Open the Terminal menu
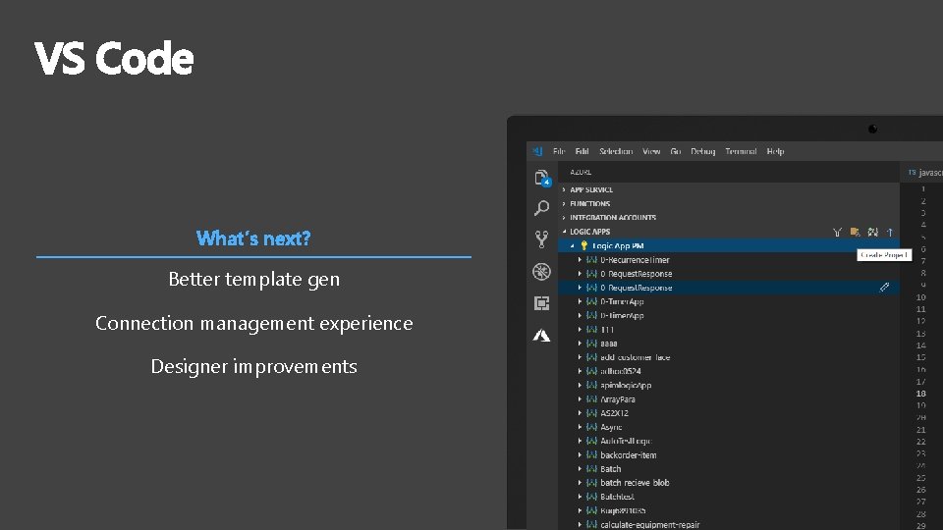This screenshot has width=943, height=530. tap(741, 151)
